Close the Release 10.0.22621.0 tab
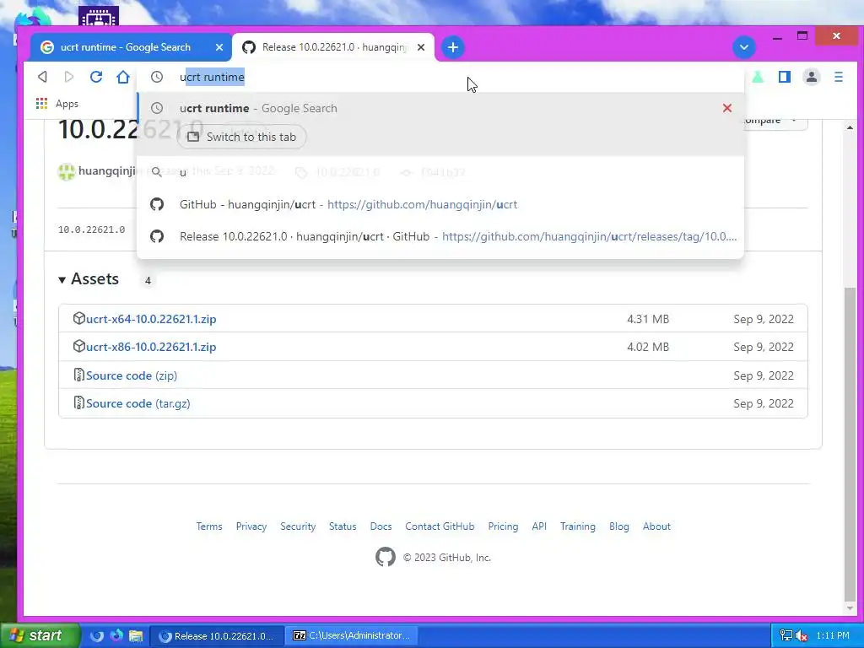Screen dimensions: 864x648 click(421, 47)
